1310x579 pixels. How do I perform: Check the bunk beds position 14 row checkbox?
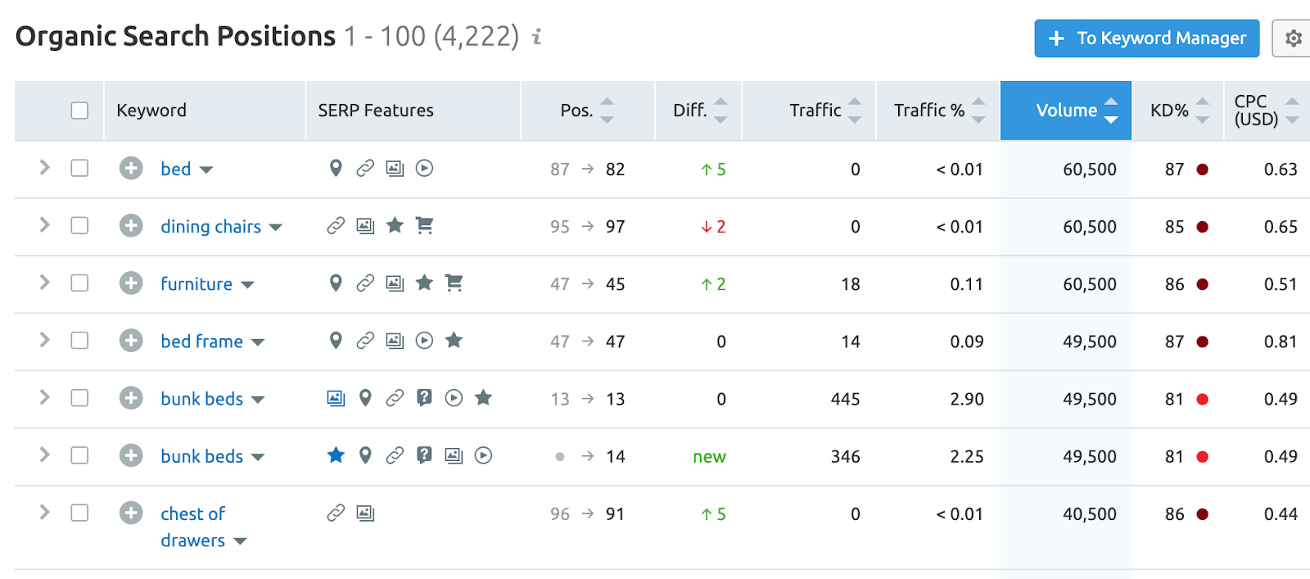(79, 455)
